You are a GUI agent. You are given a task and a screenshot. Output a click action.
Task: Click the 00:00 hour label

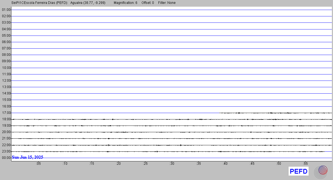(x=6, y=158)
